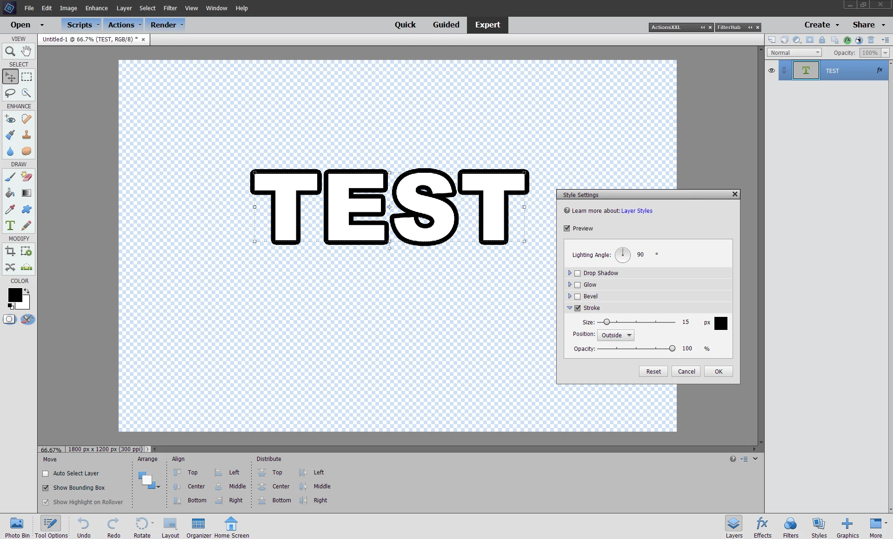Pick the Crop tool
893x539 pixels.
coord(10,251)
